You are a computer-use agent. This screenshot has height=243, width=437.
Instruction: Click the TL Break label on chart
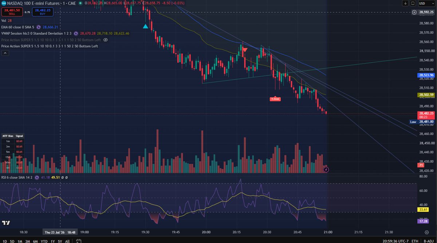coord(275,99)
